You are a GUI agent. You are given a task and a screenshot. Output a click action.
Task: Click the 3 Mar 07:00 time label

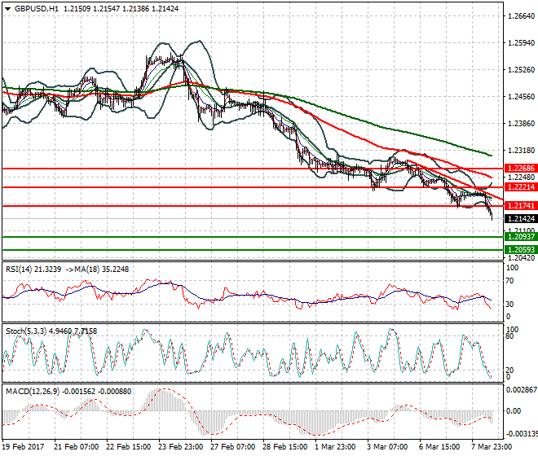click(x=387, y=447)
